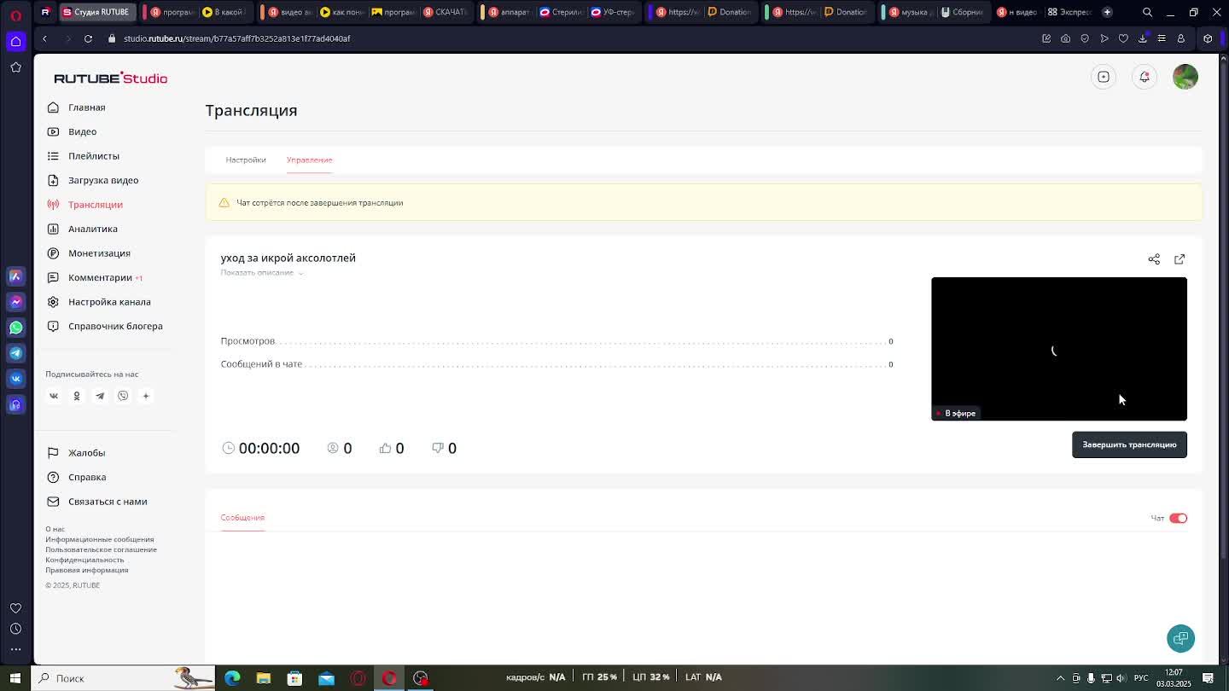Open File Explorer from taskbar

264,678
